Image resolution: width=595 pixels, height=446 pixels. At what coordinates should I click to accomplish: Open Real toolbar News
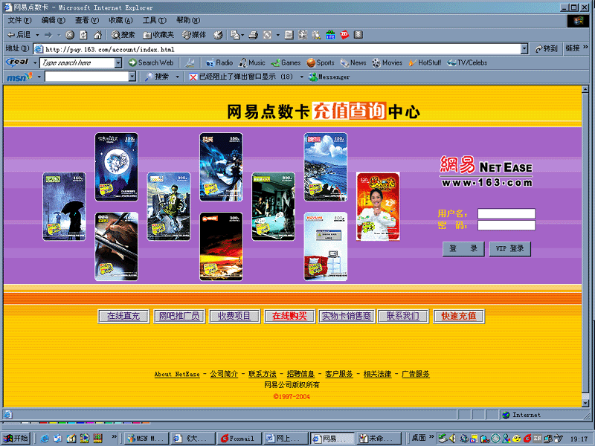(x=353, y=62)
